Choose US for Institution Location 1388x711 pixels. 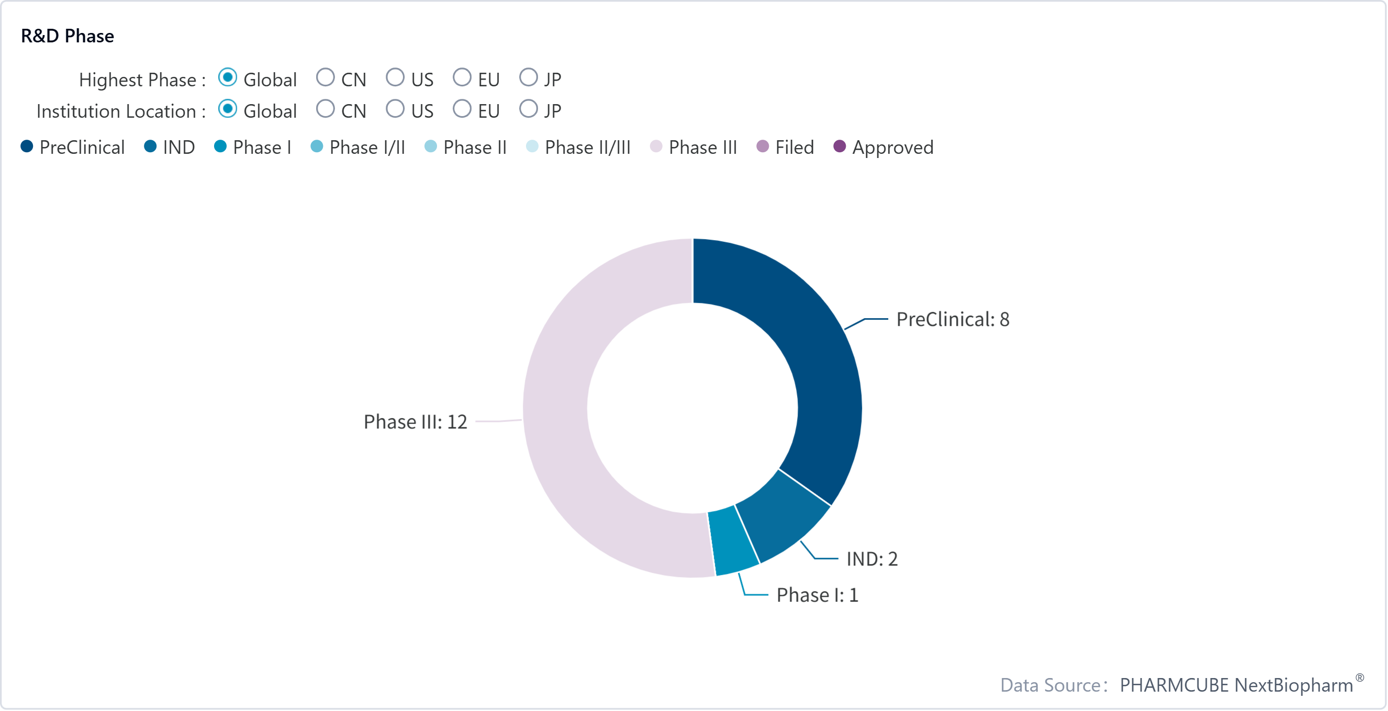pos(395,109)
